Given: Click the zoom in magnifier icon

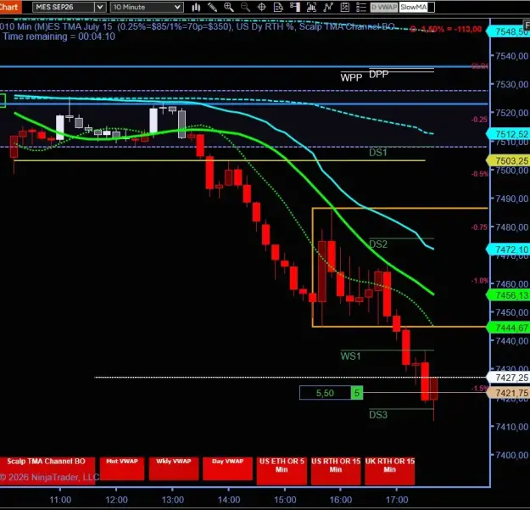Looking at the screenshot, I should point(229,7).
